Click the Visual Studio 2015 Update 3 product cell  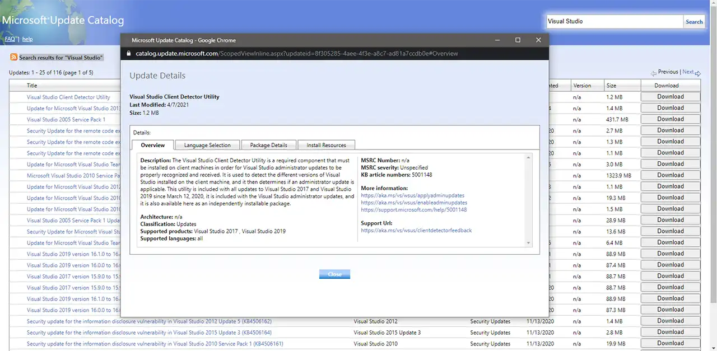coord(387,333)
